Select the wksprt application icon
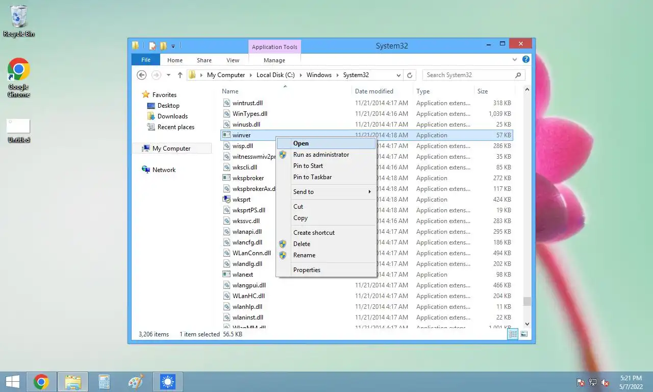 [x=227, y=200]
